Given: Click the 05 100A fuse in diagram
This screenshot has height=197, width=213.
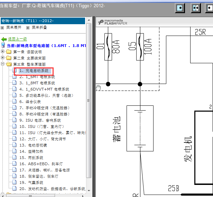Looking at the screenshot, I should click(x=140, y=47).
